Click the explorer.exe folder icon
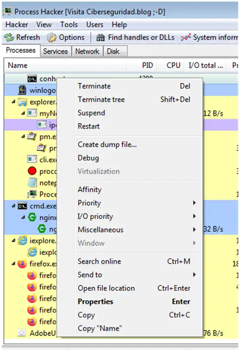This screenshot has height=350, width=240. (x=23, y=102)
